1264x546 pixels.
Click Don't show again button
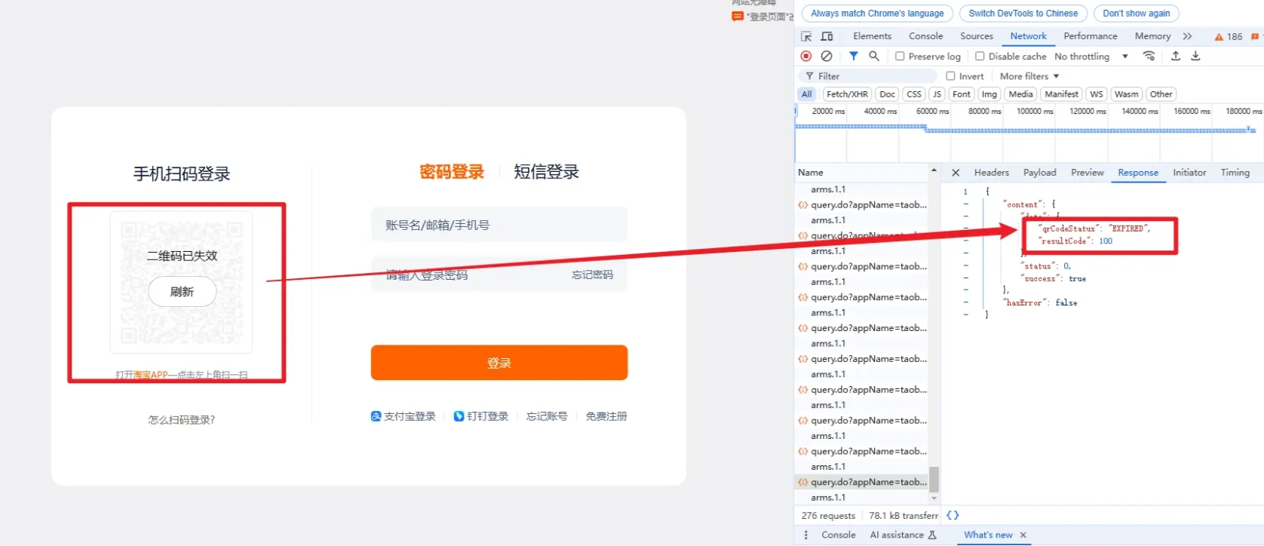pos(1136,14)
